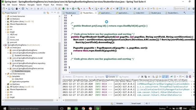Viewport: 196px width, 110px height.
Task: Toggle Show Console on Standard Error change
Action: 167,77
